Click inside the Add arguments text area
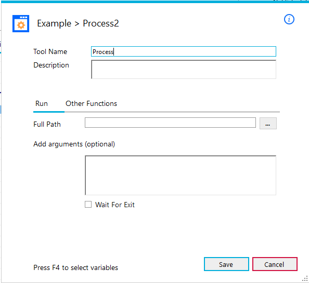The width and height of the screenshot is (309, 283). (181, 175)
